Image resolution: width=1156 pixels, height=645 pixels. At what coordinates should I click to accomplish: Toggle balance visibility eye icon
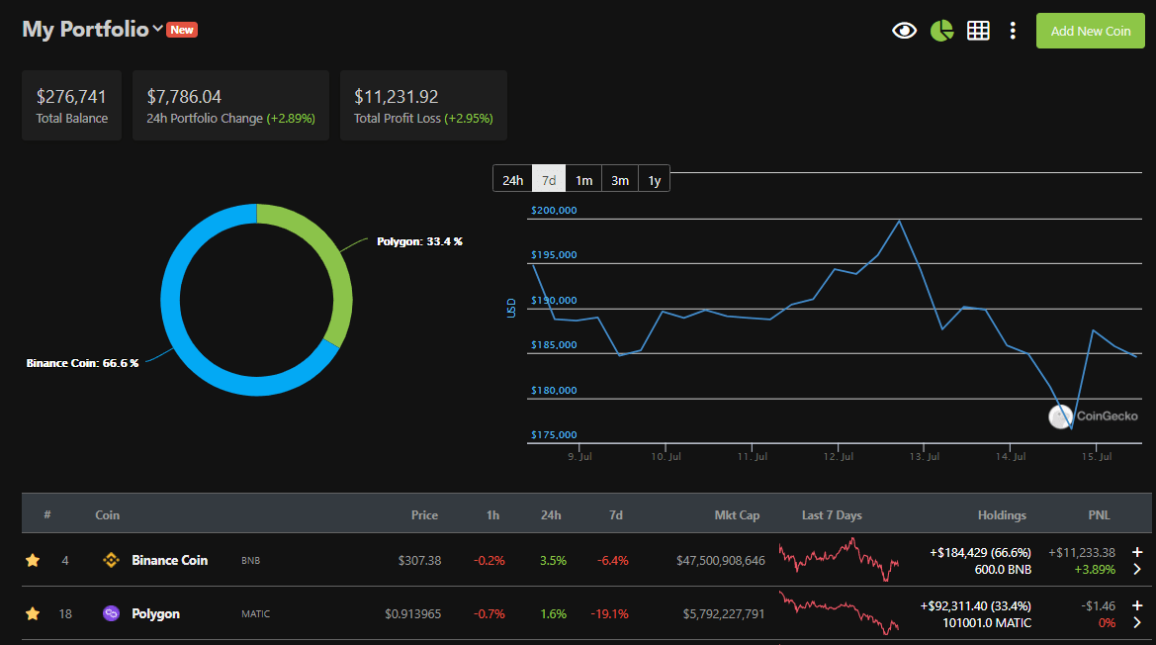[x=904, y=31]
